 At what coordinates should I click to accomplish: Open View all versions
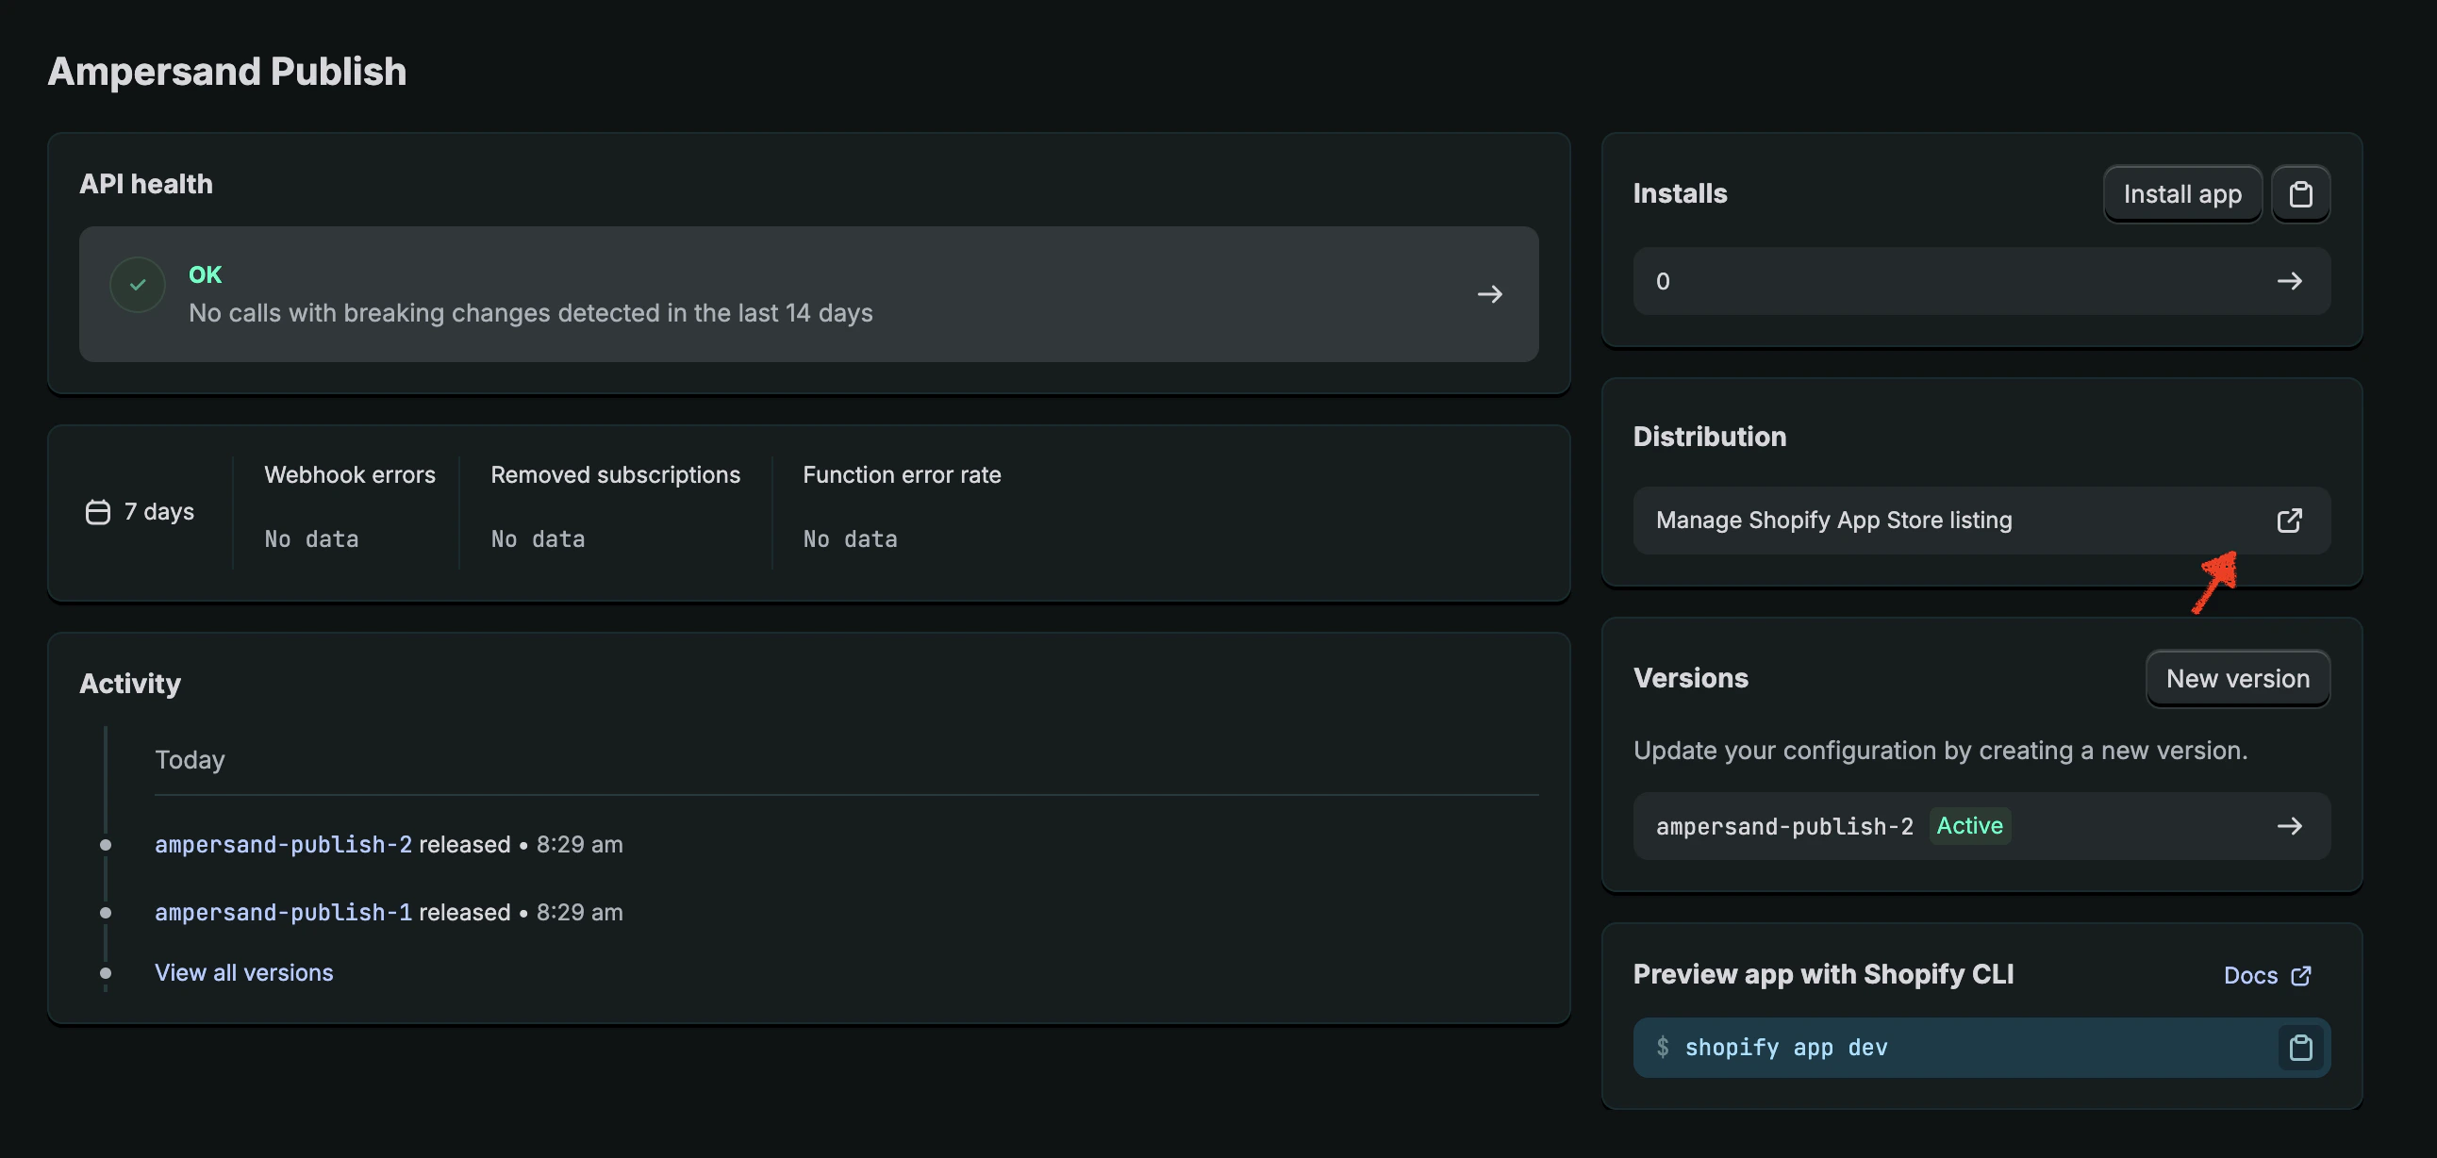(243, 971)
